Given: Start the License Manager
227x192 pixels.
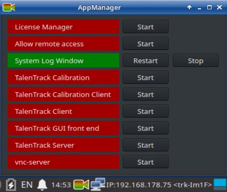Looking at the screenshot, I should pyautogui.click(x=145, y=27).
